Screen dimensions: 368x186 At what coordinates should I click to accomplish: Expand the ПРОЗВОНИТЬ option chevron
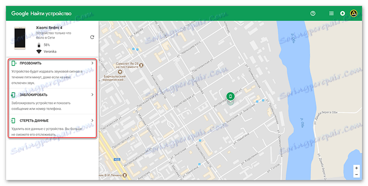92,63
